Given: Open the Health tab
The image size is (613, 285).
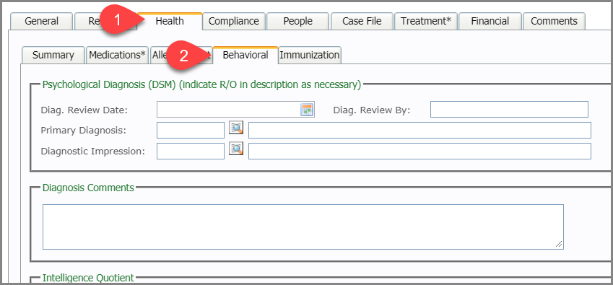Looking at the screenshot, I should [170, 21].
